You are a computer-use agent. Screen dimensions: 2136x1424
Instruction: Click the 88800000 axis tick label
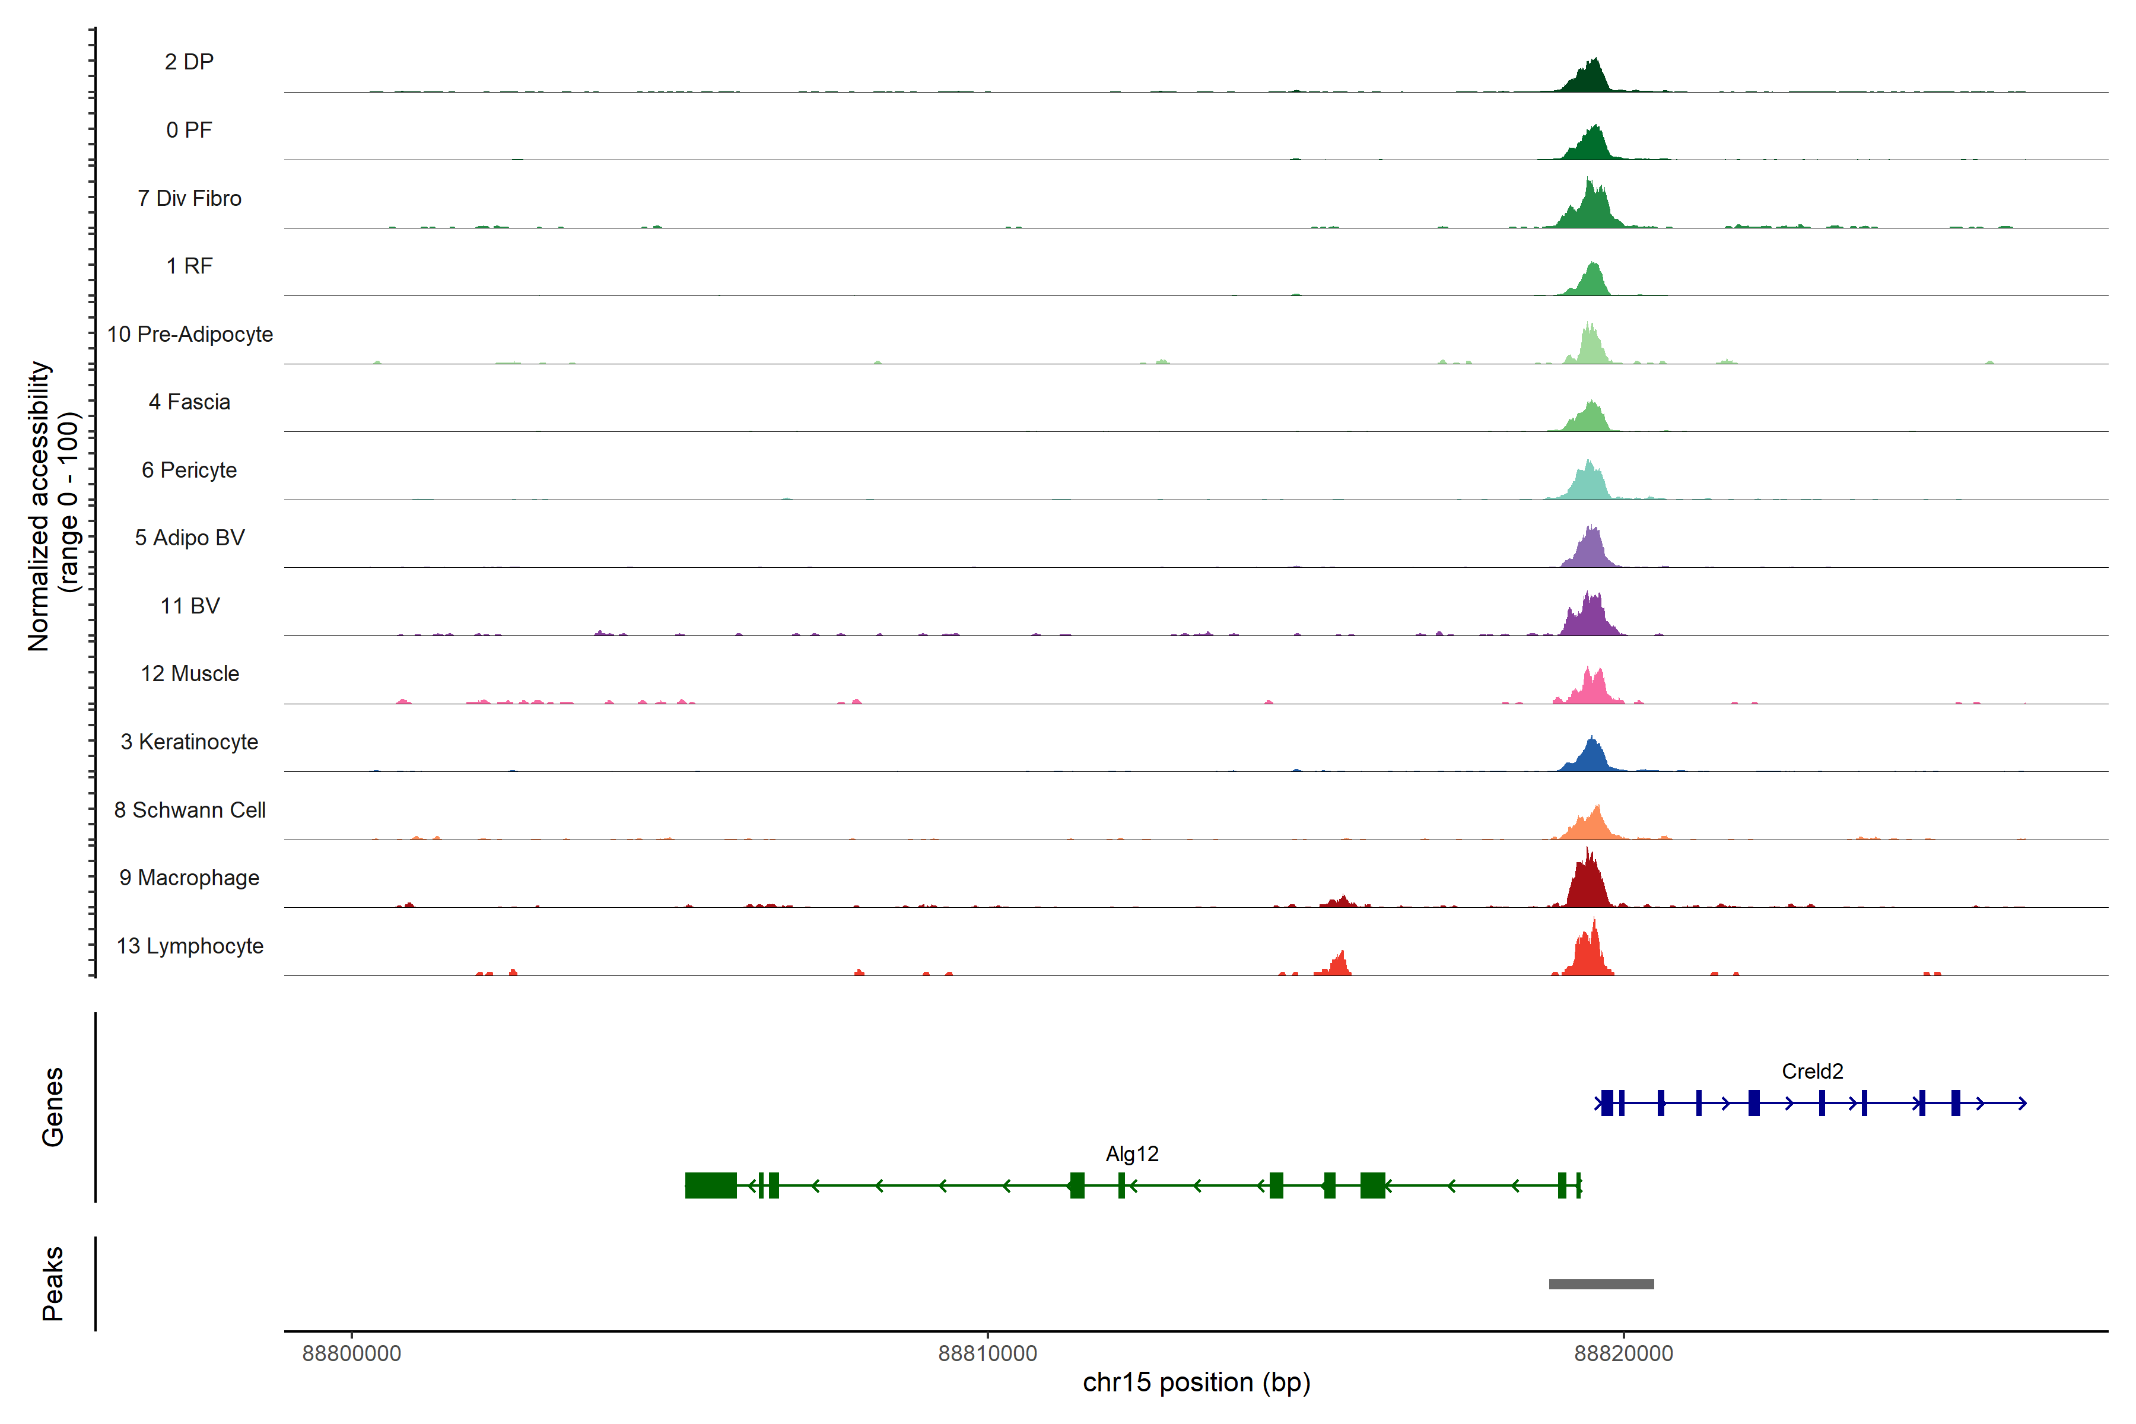tap(351, 1353)
